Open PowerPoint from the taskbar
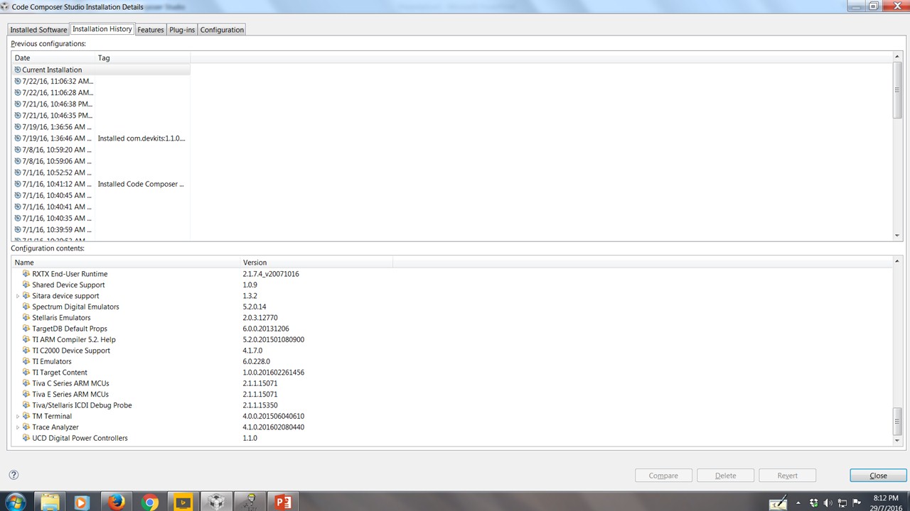This screenshot has width=910, height=511. (x=282, y=502)
